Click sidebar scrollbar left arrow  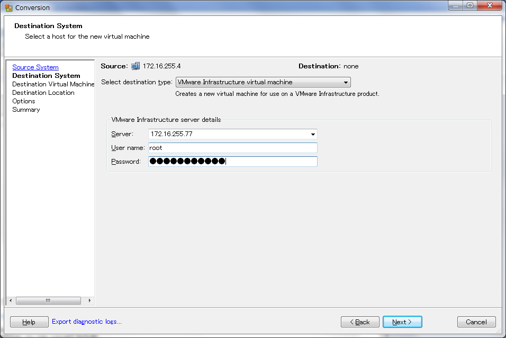tap(11, 300)
